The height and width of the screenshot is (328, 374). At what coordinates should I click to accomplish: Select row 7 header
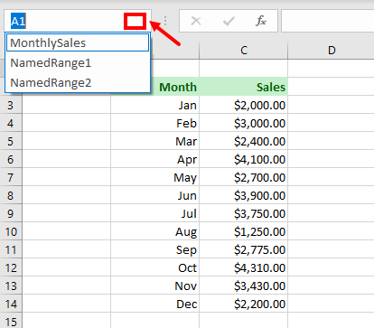[11, 177]
